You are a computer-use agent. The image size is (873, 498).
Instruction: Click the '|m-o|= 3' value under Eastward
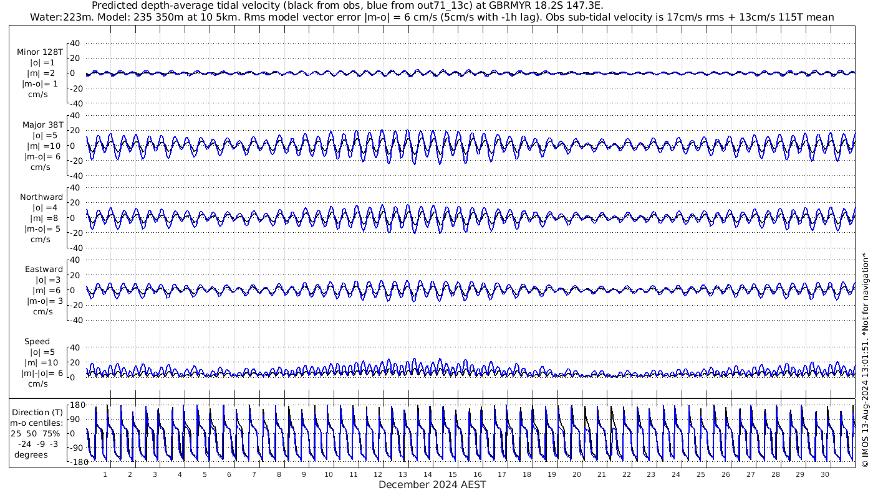pyautogui.click(x=45, y=301)
